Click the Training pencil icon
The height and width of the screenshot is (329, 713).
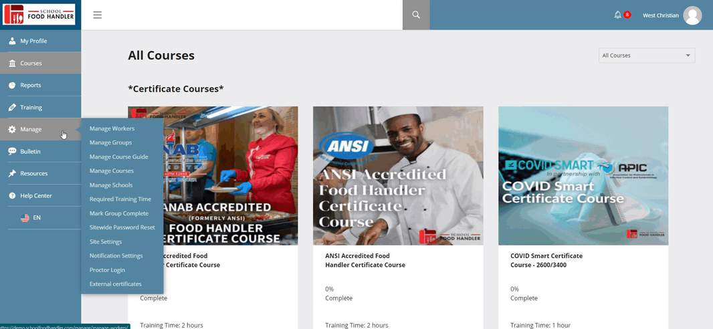click(x=12, y=107)
